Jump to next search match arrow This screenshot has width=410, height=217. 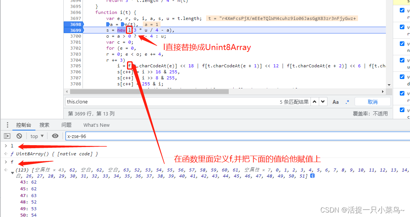coord(323,102)
